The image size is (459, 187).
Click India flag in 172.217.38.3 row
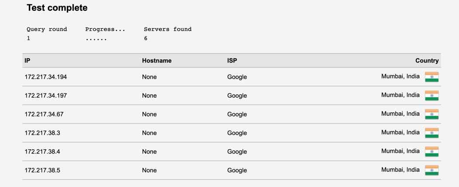click(432, 133)
